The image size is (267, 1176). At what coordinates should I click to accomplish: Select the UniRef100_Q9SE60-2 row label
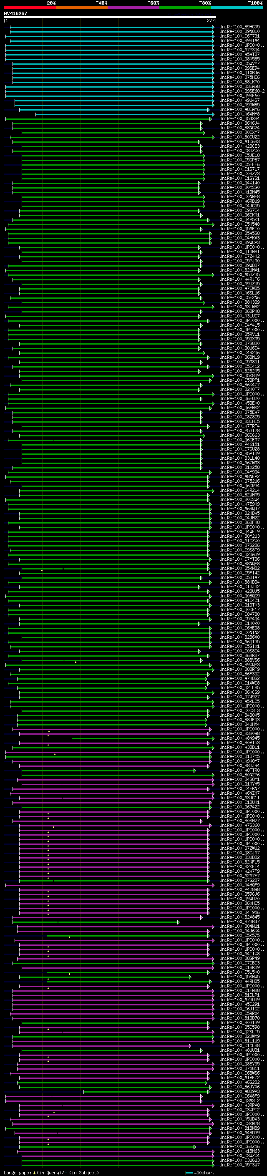pos(242,91)
